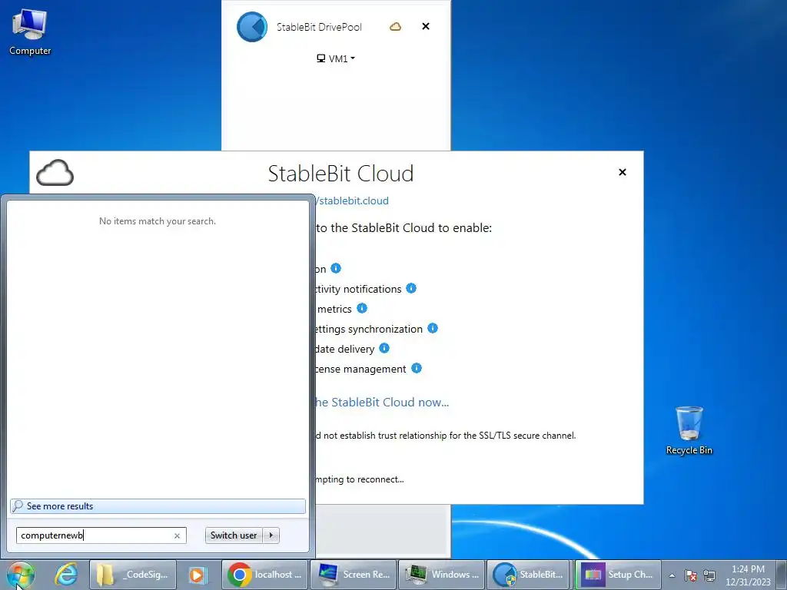
Task: Show hidden system tray icons
Action: [672, 575]
